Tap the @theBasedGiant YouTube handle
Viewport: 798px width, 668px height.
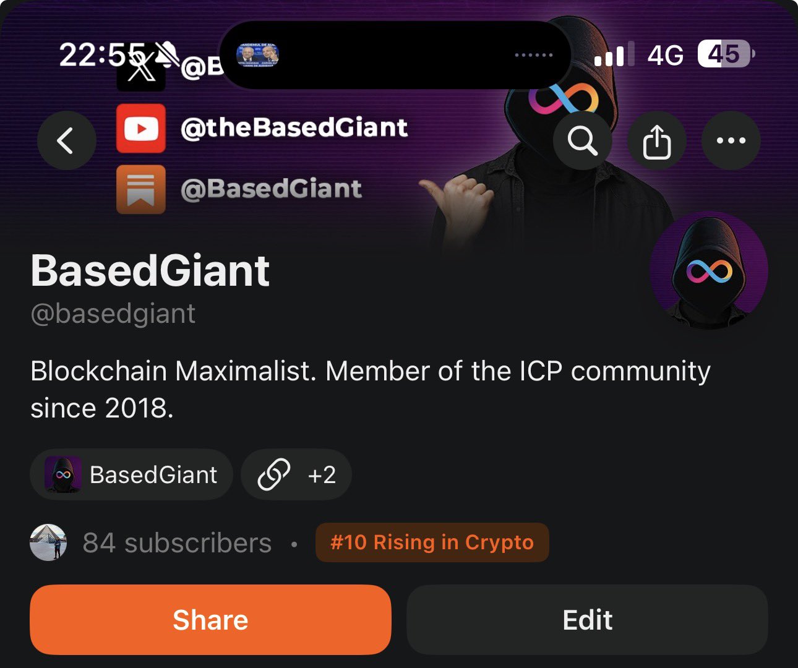pos(294,127)
